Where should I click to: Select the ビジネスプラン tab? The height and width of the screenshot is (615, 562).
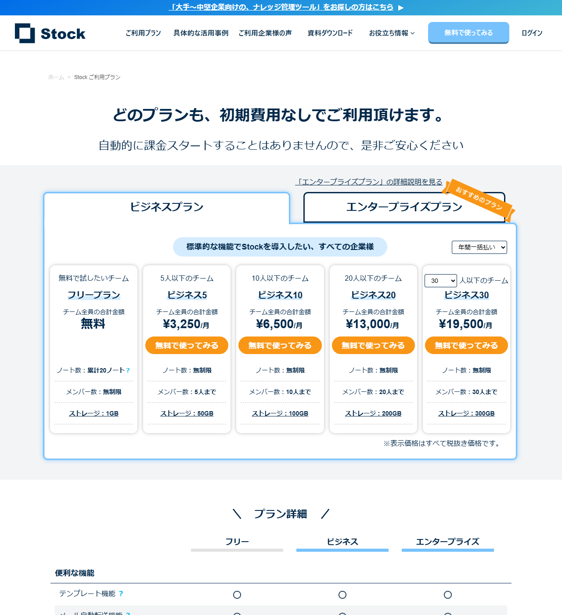(167, 207)
